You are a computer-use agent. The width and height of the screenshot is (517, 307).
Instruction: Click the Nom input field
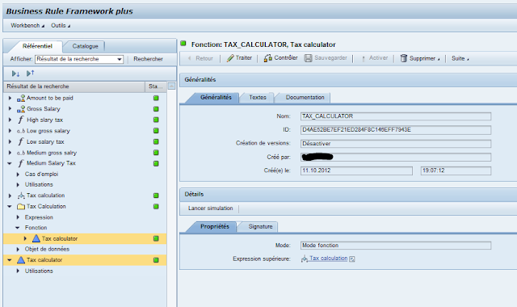[396, 116]
